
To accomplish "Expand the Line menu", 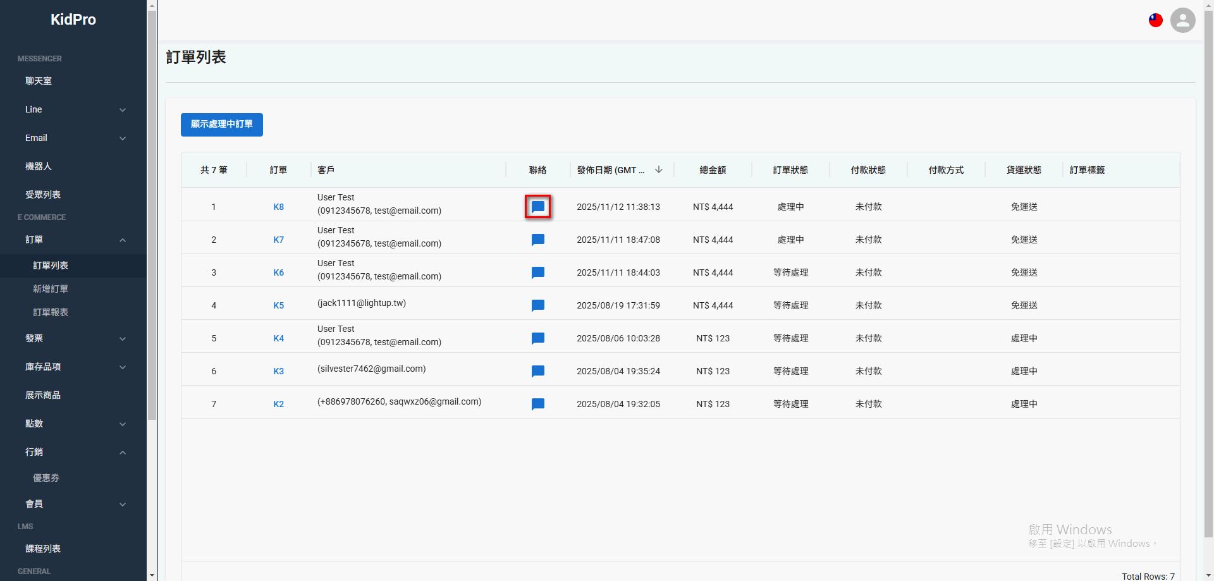I will click(x=123, y=110).
